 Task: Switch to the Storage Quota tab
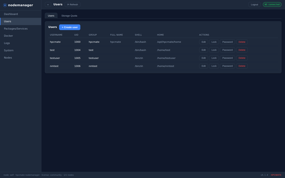pos(69,16)
